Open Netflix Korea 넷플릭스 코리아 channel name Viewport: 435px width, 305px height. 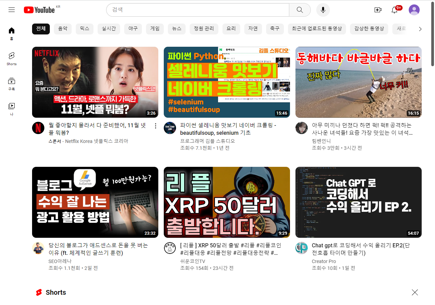coord(97,141)
